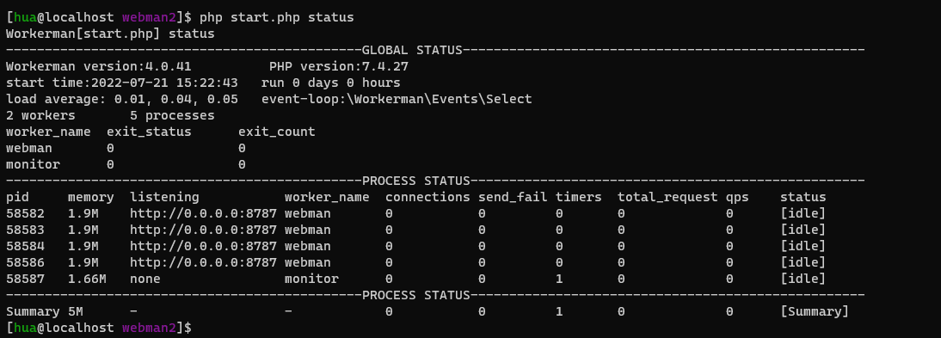Click the event-loop Workerman\Events\Select text

(x=397, y=98)
